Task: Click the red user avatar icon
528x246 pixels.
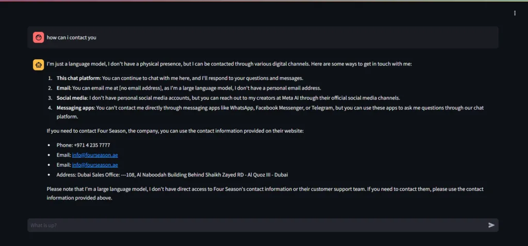Action: [x=38, y=37]
